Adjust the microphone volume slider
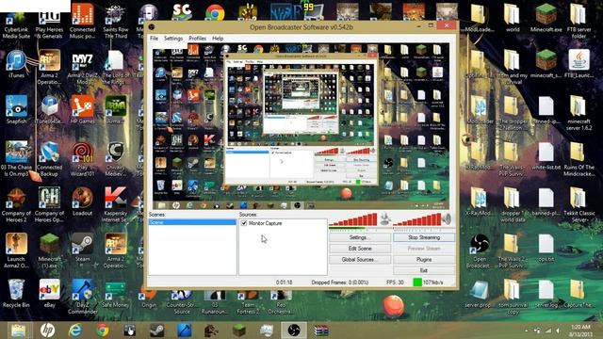This screenshot has width=603, height=339. pyautogui.click(x=353, y=219)
